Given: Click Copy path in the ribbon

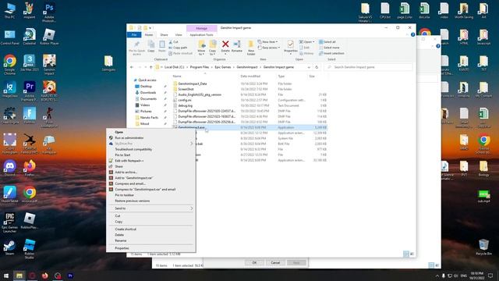Looking at the screenshot, I should click(179, 48).
